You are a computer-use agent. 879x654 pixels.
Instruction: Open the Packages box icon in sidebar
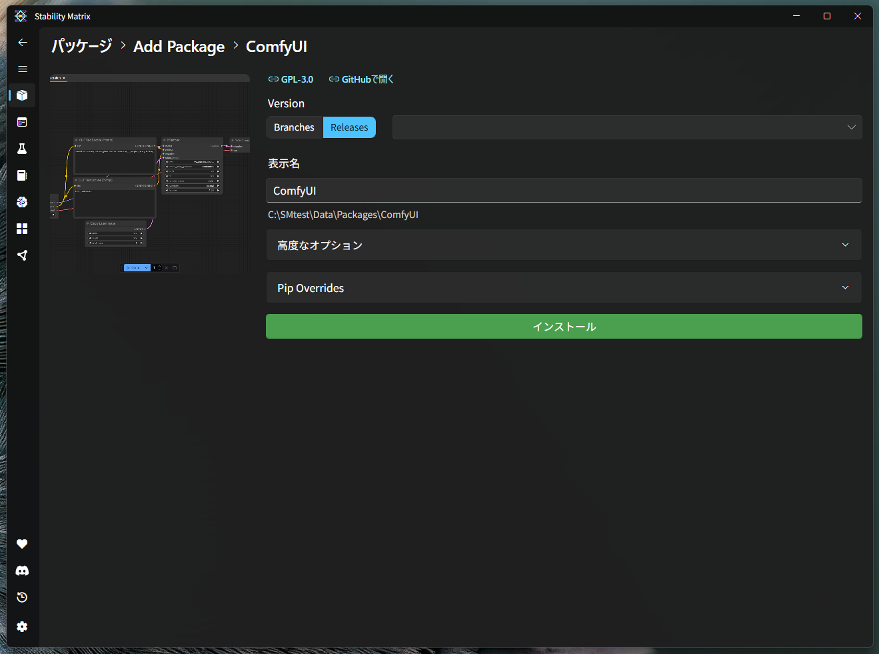pyautogui.click(x=23, y=95)
